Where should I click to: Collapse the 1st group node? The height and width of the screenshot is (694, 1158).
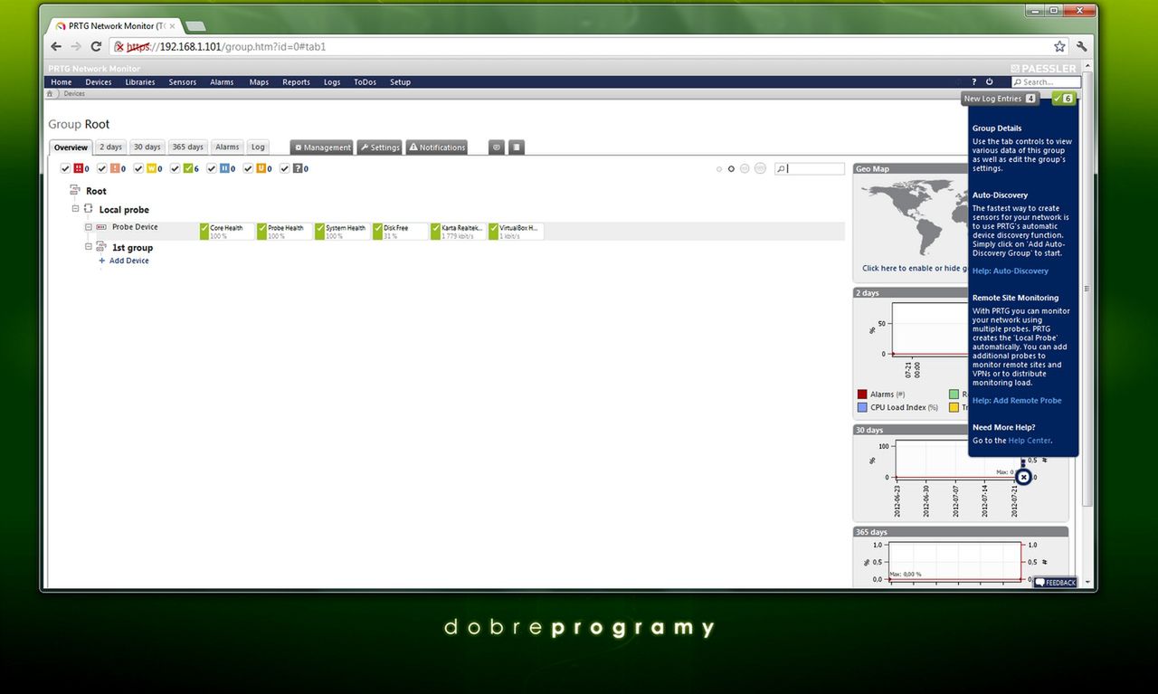pos(89,247)
